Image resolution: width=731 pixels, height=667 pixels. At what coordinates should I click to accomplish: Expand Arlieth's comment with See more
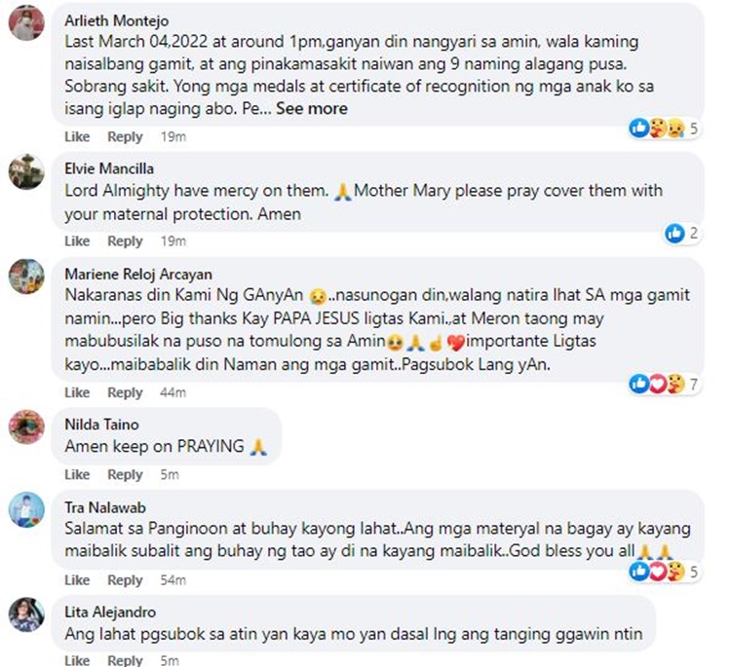pyautogui.click(x=312, y=108)
